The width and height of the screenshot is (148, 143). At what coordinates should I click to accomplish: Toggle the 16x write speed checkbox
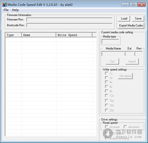tap(107, 100)
